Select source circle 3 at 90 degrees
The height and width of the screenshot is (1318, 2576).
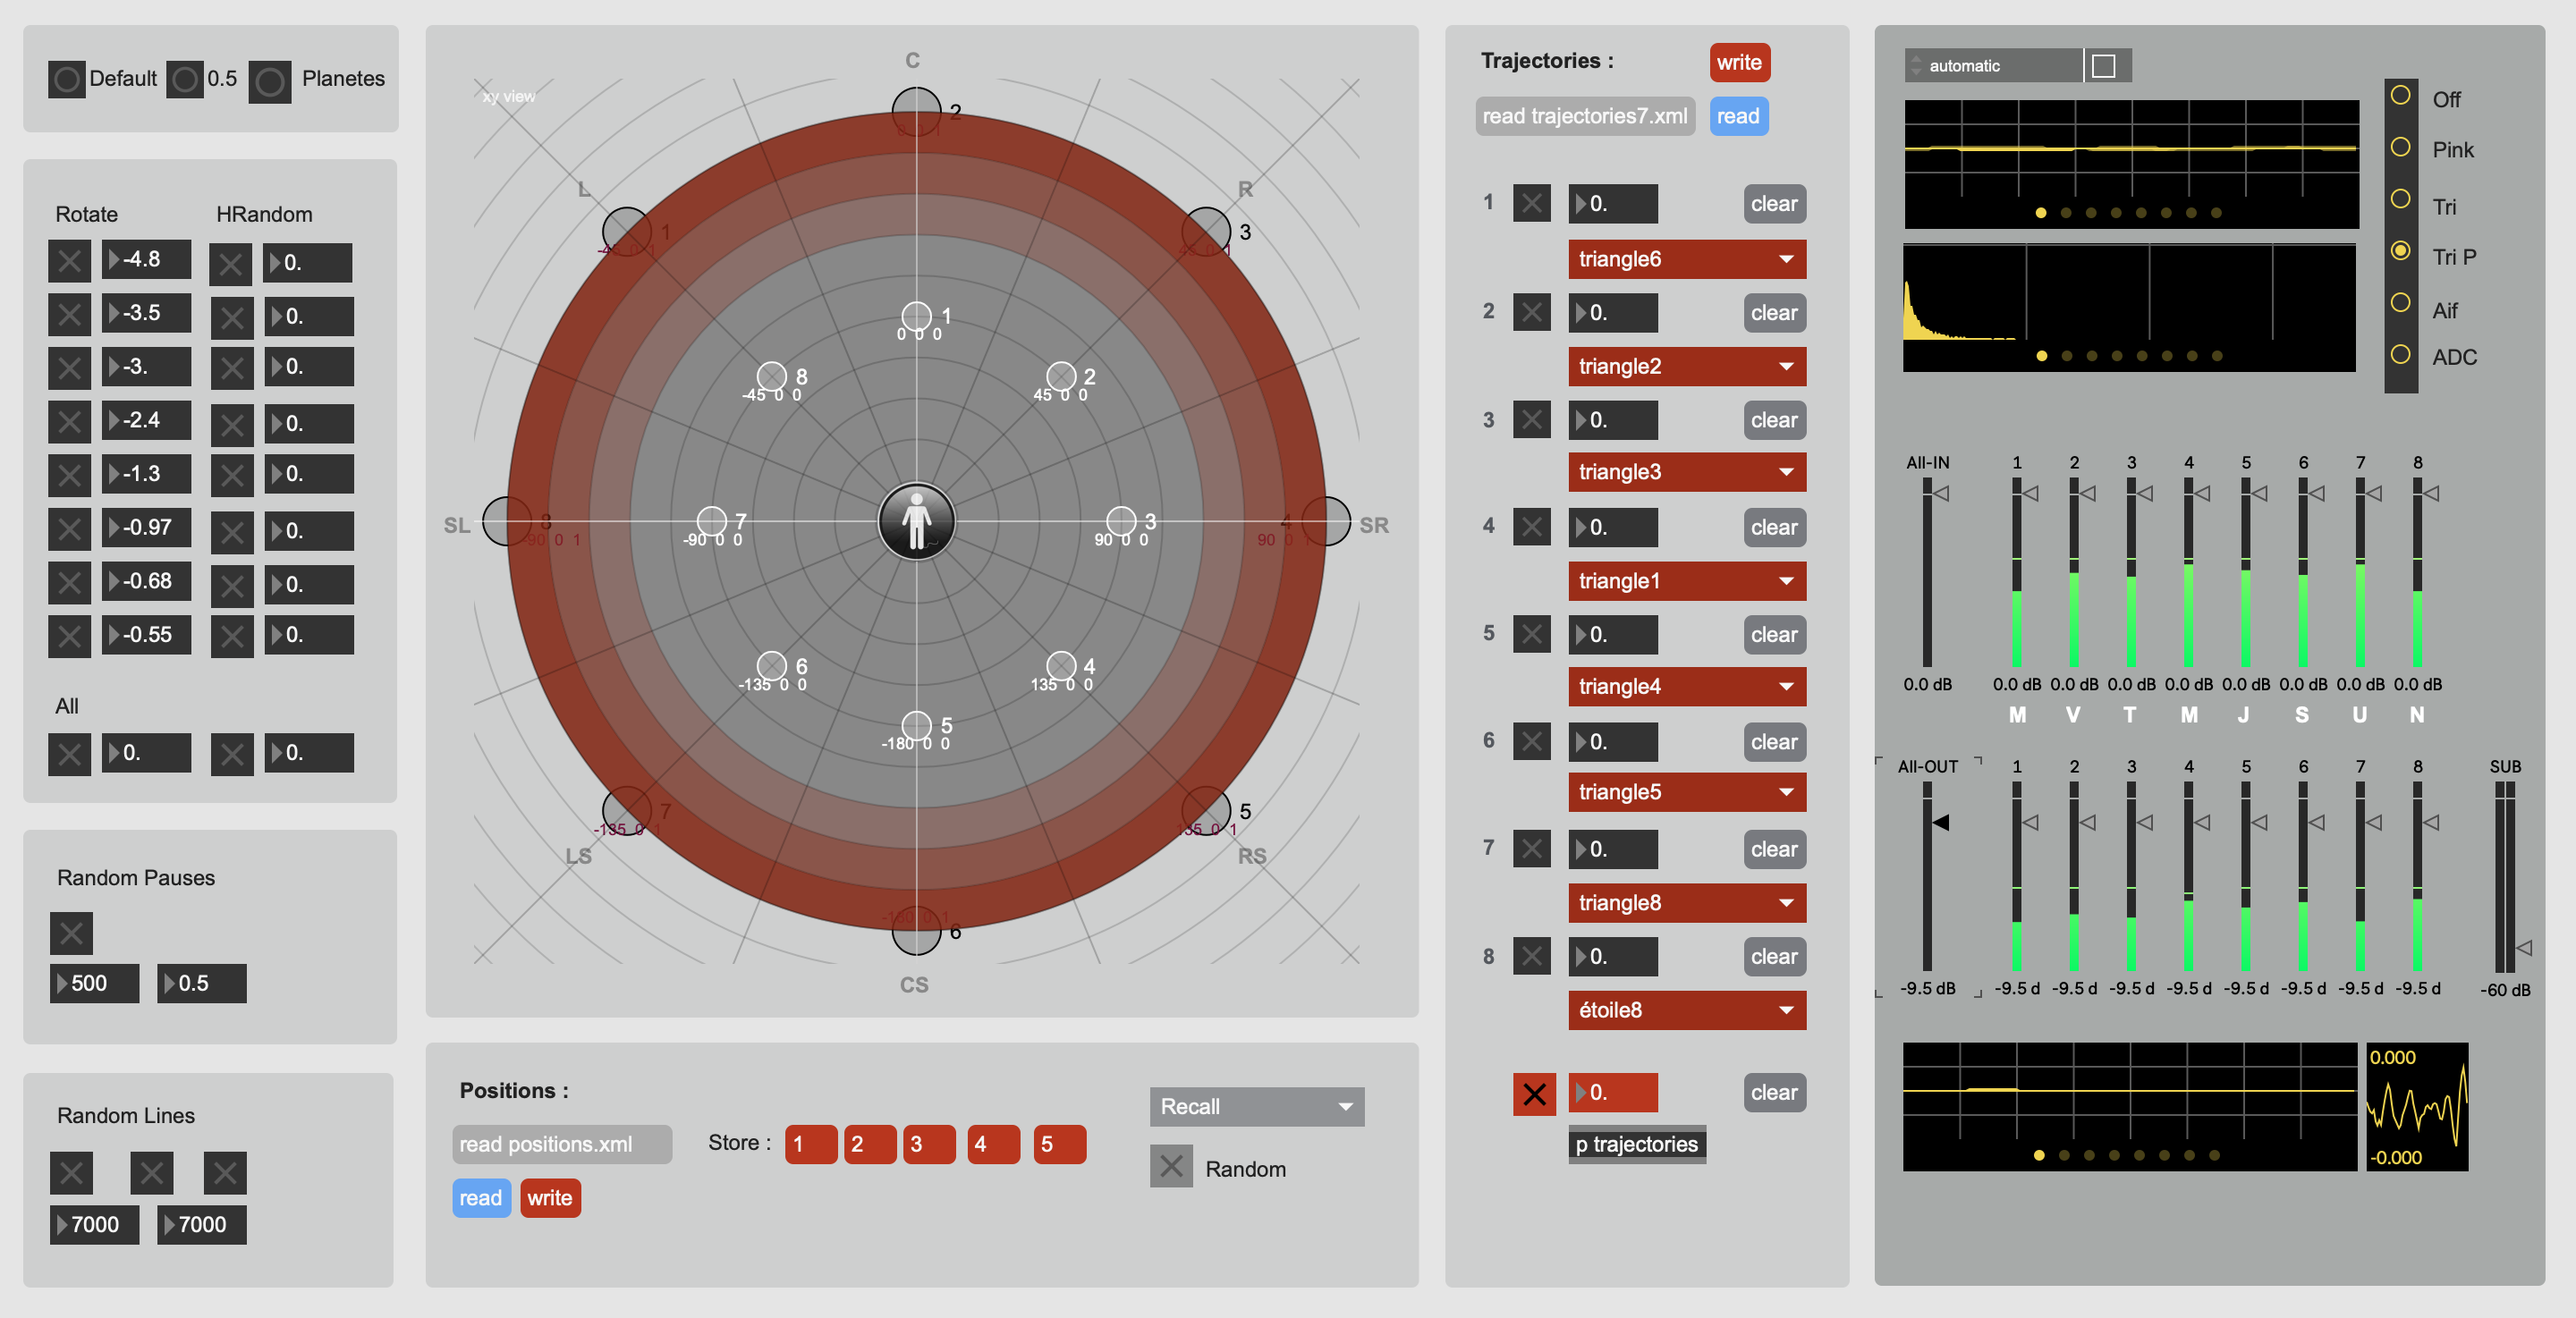tap(1121, 520)
